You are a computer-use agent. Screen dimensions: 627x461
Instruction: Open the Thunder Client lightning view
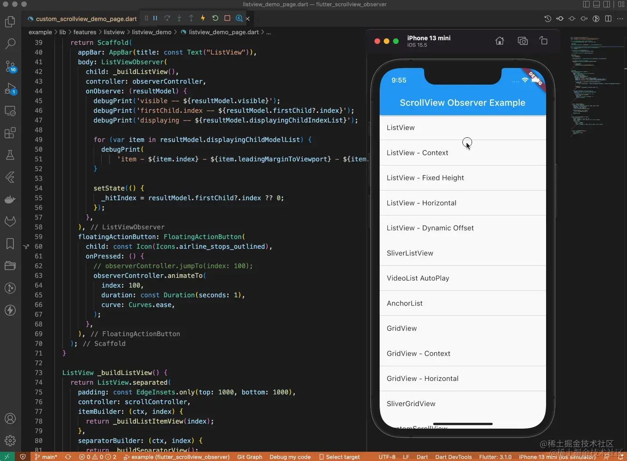click(10, 310)
